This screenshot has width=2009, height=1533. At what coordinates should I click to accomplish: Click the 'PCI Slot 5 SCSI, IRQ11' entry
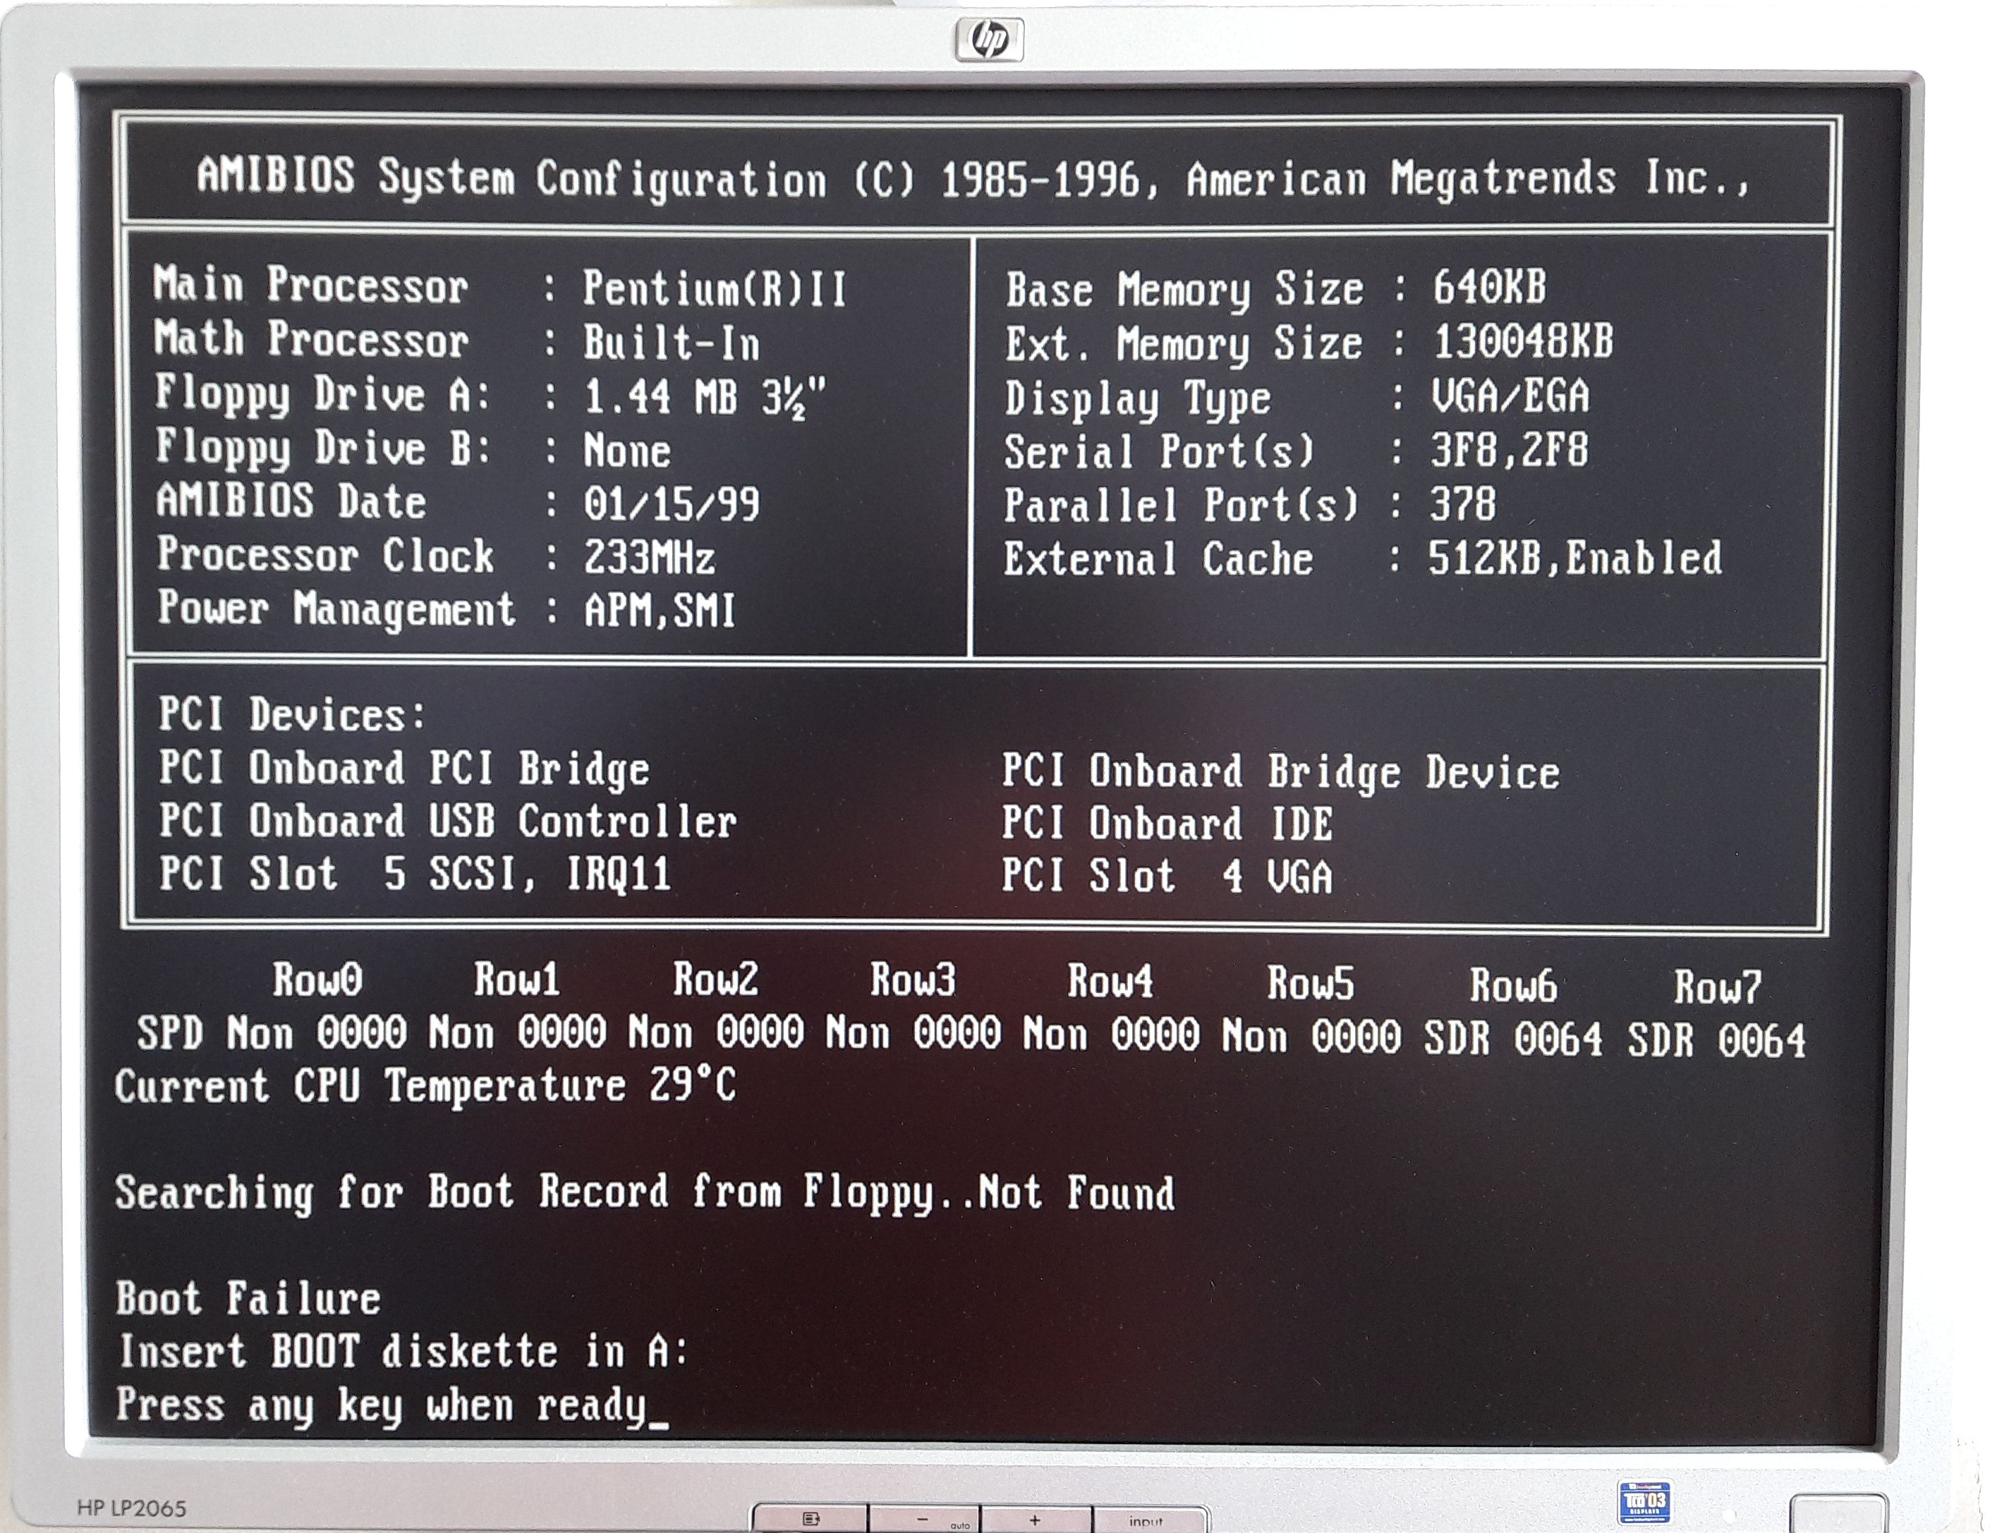click(x=415, y=874)
